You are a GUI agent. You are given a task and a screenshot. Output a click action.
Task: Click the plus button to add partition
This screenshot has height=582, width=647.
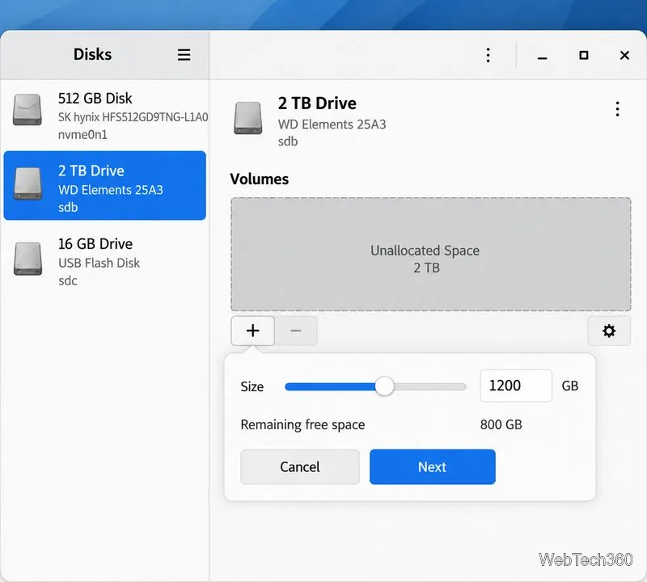click(252, 331)
